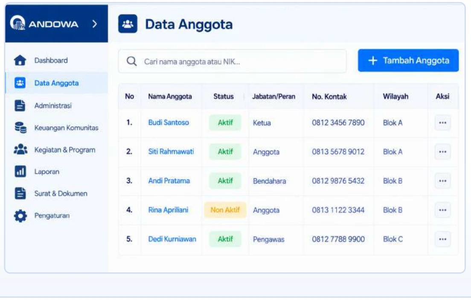The image size is (471, 300).
Task: Click the Pengaturan gear icon
Action: pos(20,215)
